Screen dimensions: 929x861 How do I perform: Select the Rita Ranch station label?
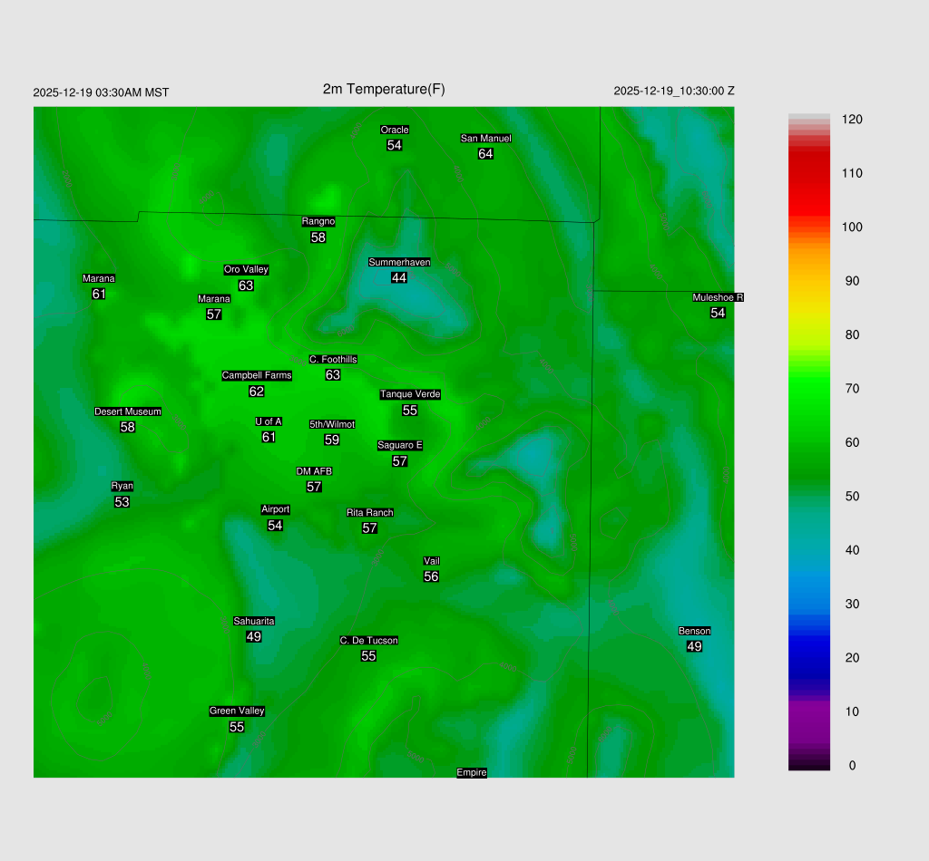pos(369,513)
